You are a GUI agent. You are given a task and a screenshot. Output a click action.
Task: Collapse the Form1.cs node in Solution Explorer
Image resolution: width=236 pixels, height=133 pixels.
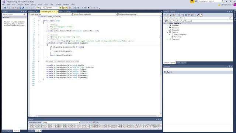(167, 33)
